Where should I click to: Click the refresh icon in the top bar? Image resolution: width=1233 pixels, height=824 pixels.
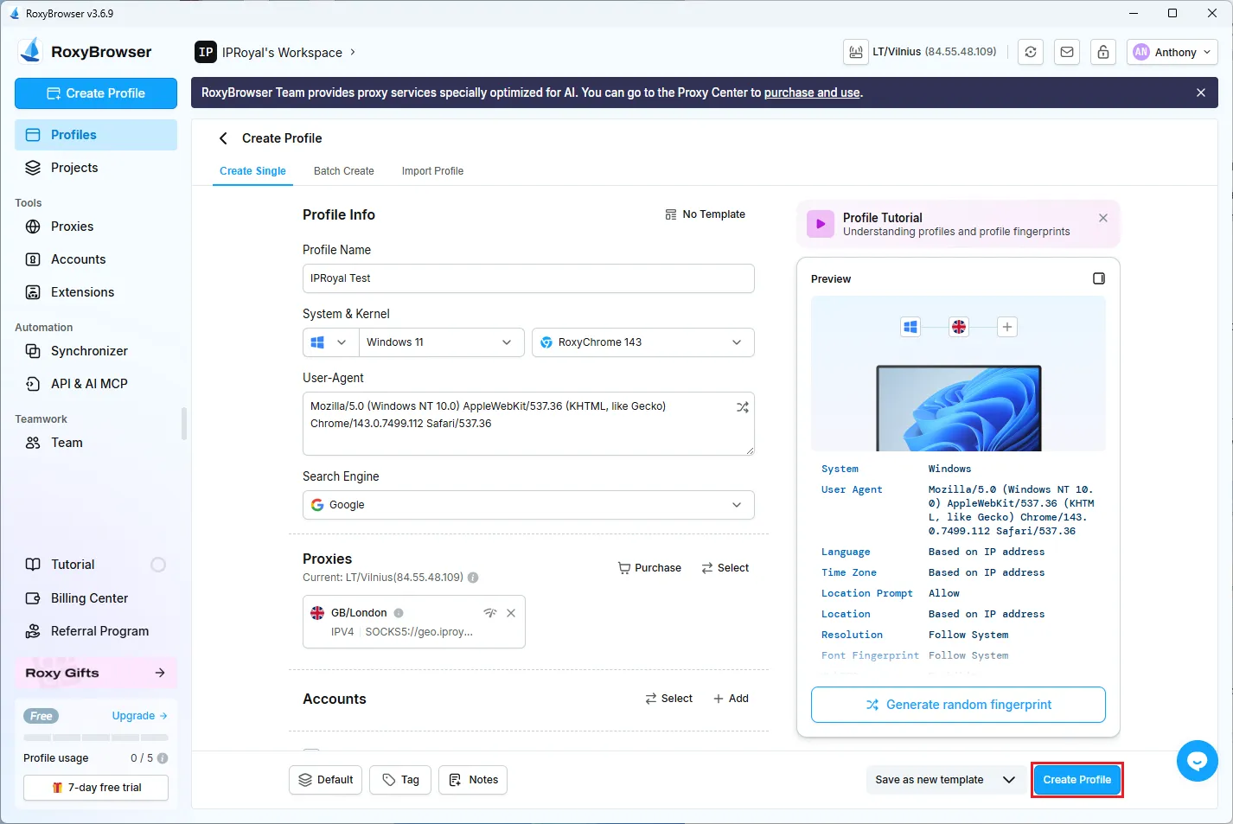click(1031, 52)
